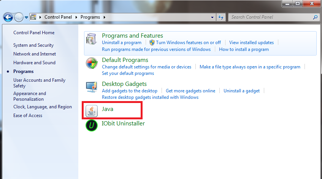This screenshot has height=179, width=322.
Task: Go to System and Security
Action: (x=33, y=45)
